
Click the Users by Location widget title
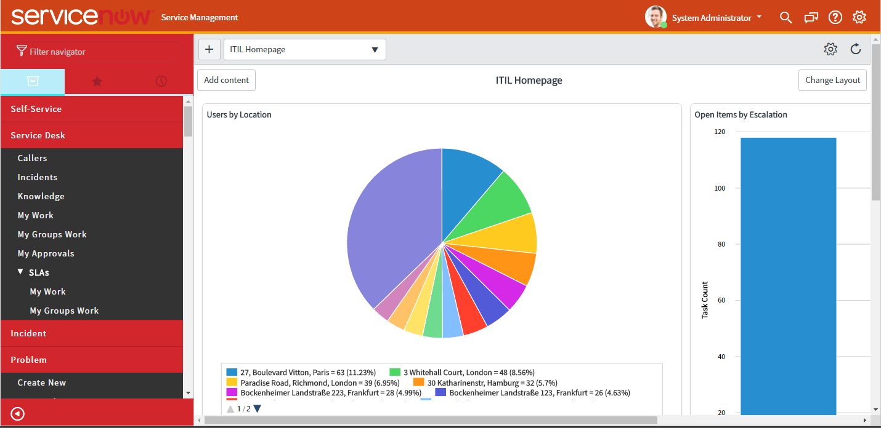tap(239, 114)
